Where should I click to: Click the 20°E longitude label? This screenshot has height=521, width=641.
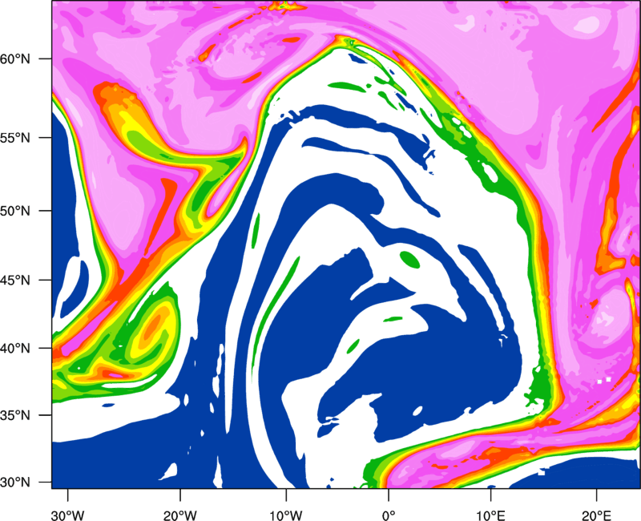tap(596, 515)
